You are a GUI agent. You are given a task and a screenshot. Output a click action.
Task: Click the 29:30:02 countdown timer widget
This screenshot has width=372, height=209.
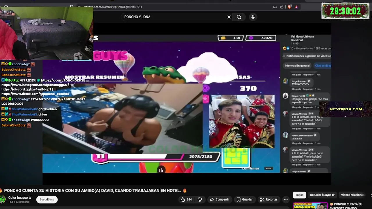point(345,11)
